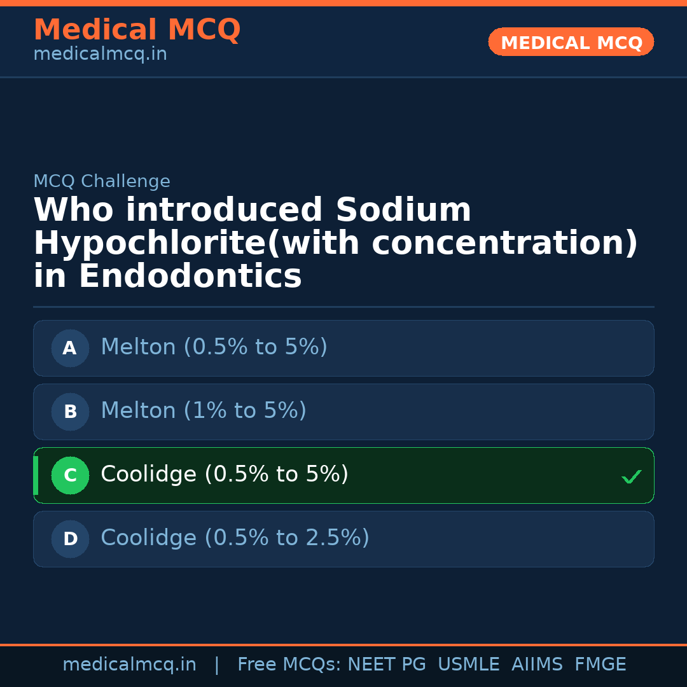Viewport: 687px width, 687px height.
Task: Open medicalmcq.in link in the footer
Action: (129, 665)
